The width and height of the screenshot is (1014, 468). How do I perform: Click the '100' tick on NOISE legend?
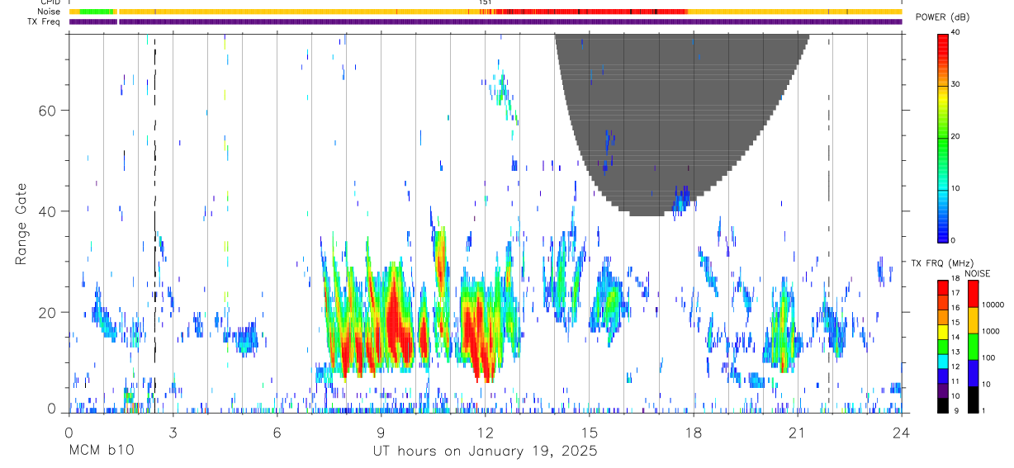[988, 357]
